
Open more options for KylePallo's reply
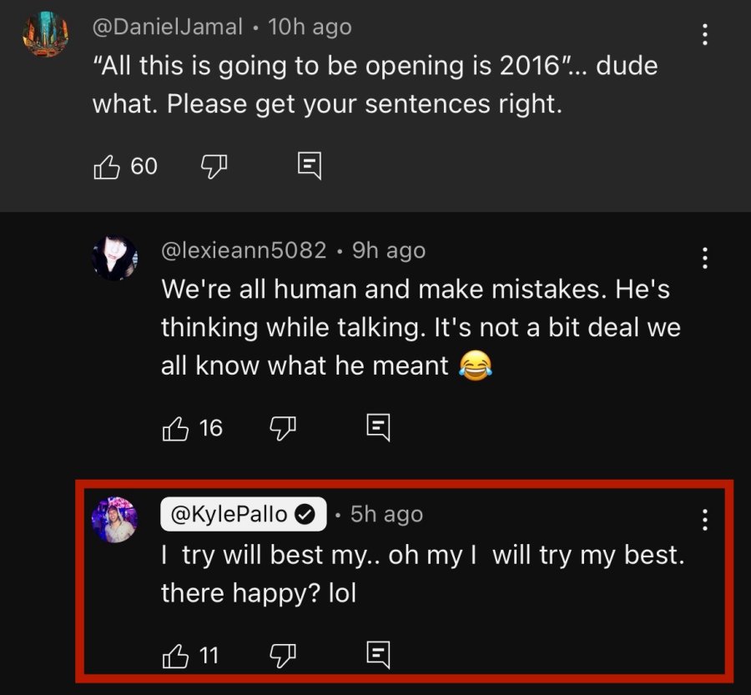pyautogui.click(x=704, y=520)
